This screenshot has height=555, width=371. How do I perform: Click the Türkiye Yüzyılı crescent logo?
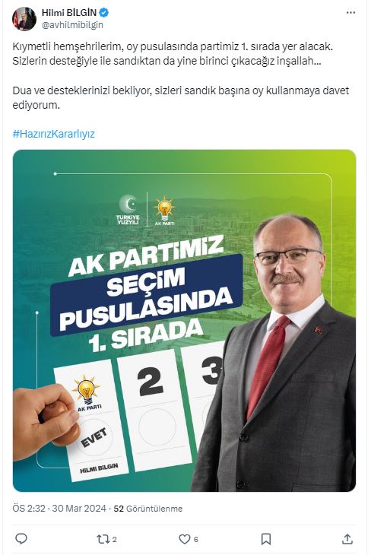pos(128,210)
